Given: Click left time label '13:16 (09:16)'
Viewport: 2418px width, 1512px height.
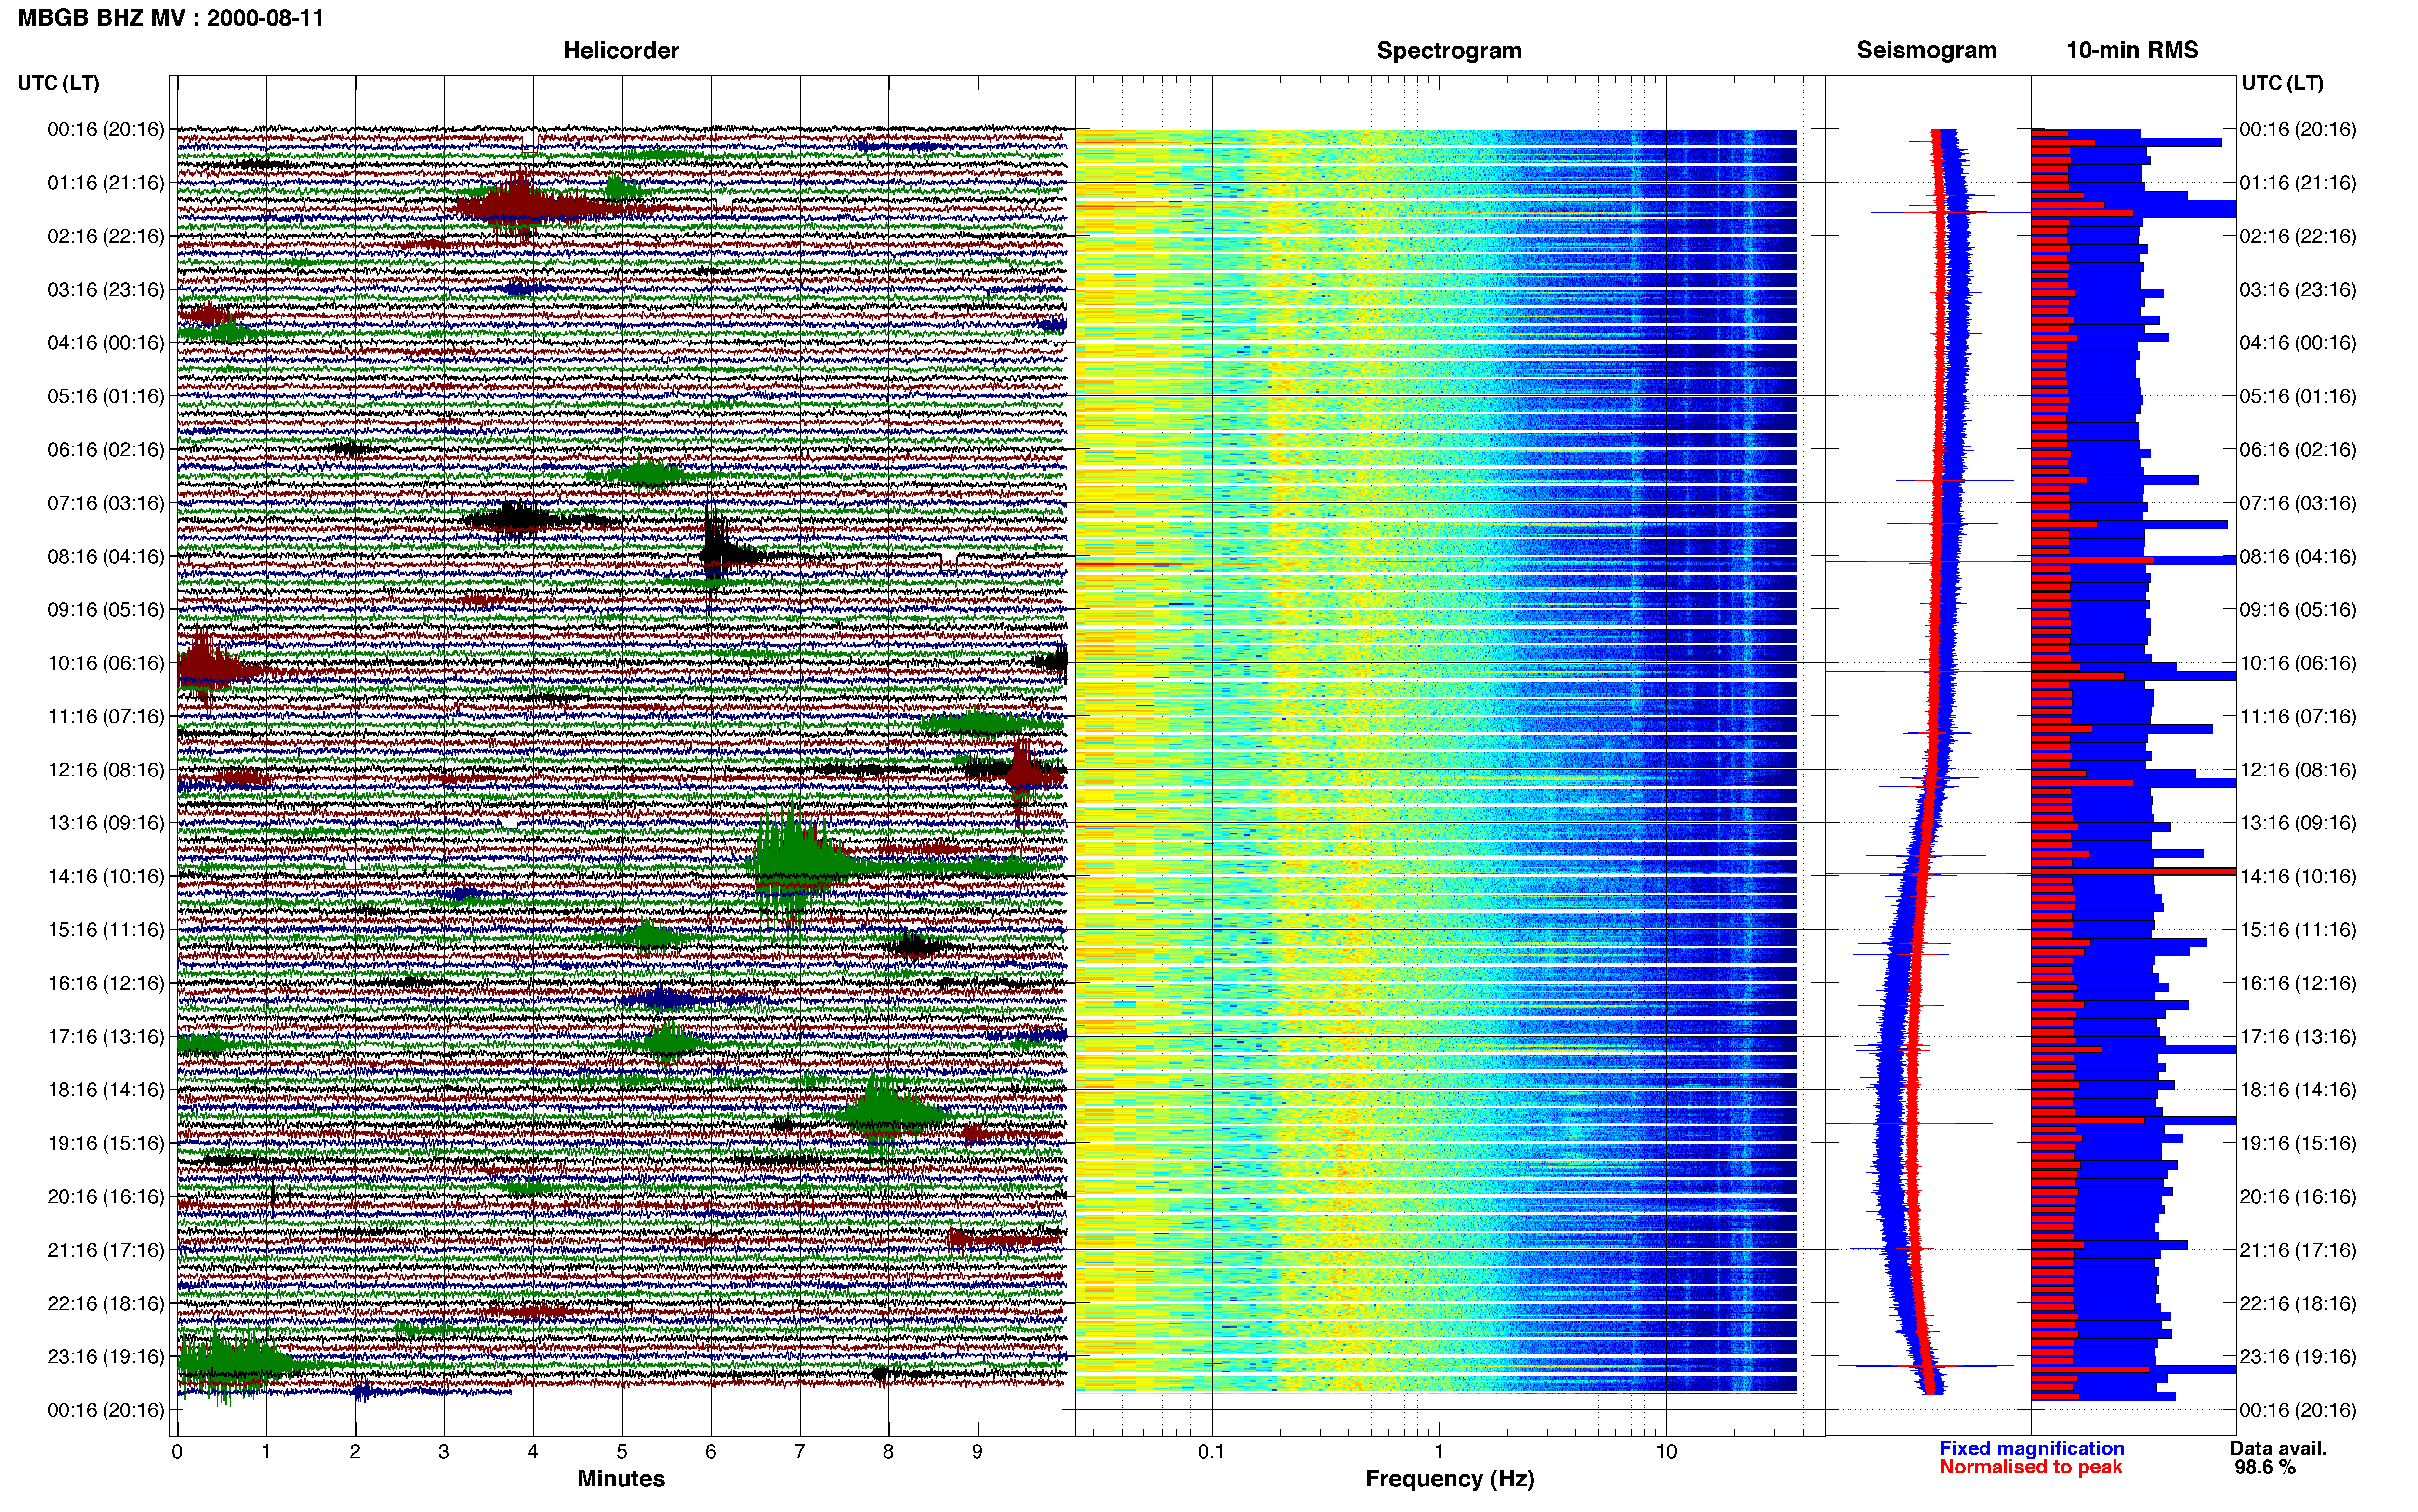Looking at the screenshot, I should pos(106,823).
